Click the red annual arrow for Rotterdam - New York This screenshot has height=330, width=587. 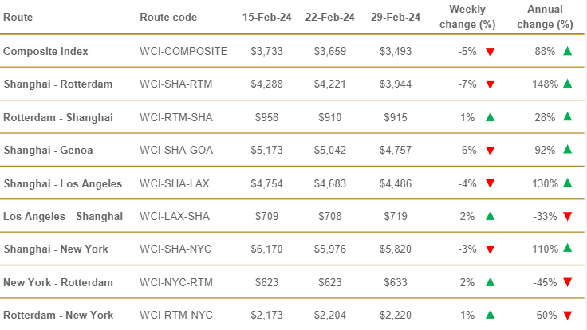(567, 316)
